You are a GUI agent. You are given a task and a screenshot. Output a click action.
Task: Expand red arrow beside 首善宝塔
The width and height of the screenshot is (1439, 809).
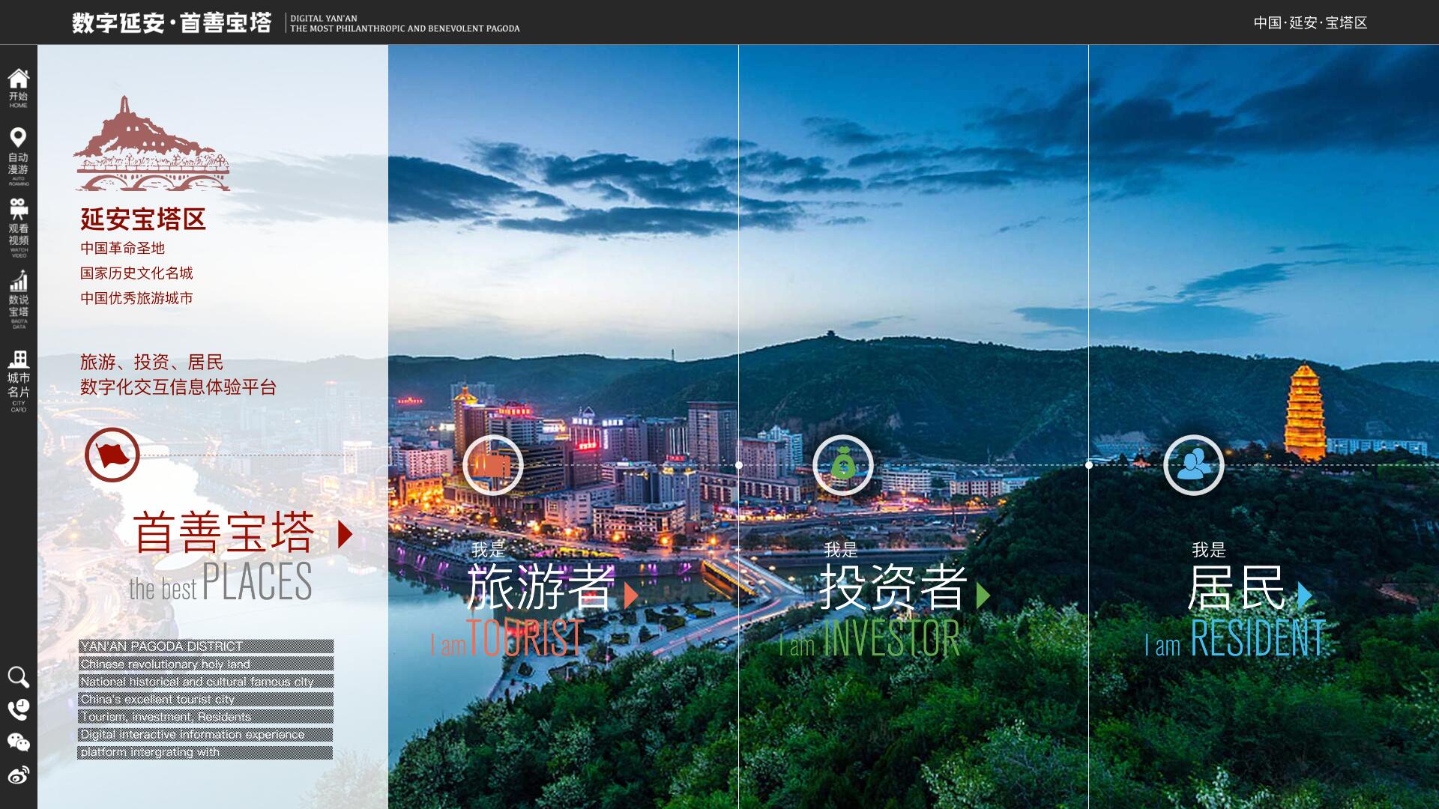click(345, 534)
